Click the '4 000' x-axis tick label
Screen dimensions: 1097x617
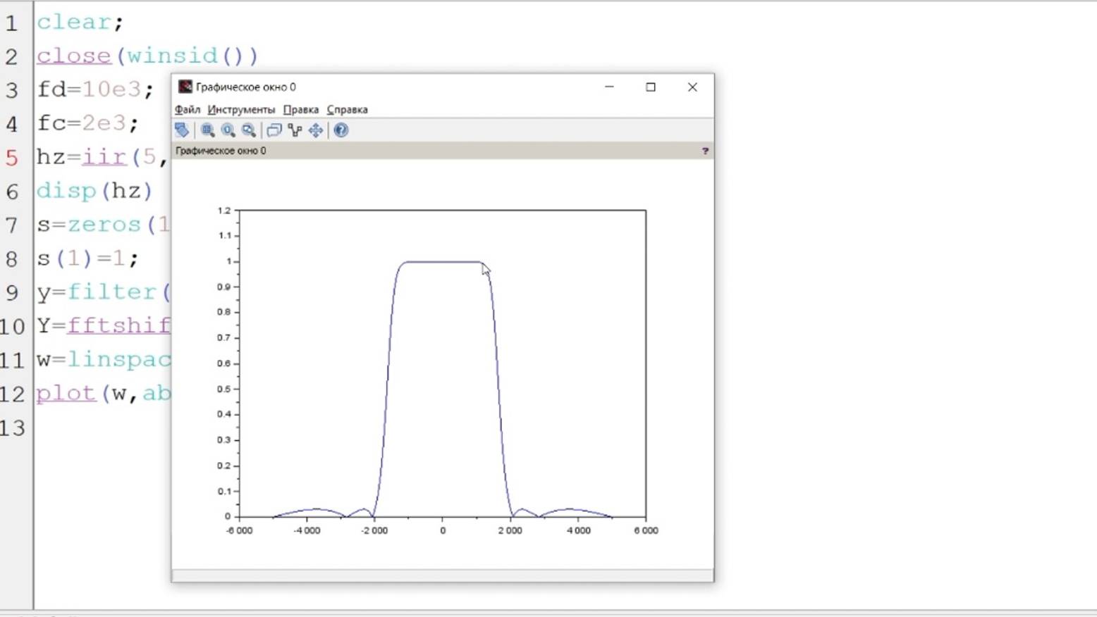(578, 530)
